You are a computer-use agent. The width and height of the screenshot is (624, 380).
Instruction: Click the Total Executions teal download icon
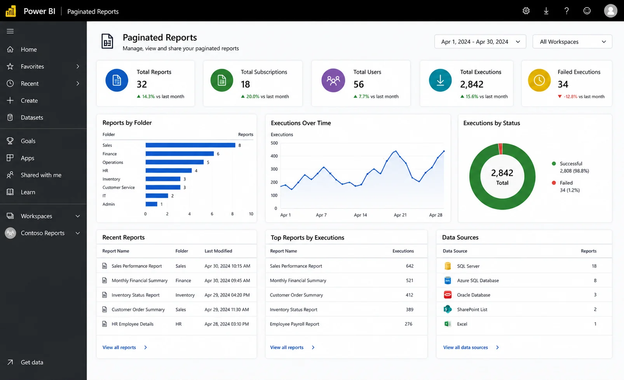[x=440, y=80]
